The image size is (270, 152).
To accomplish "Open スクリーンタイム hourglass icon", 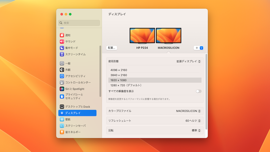I will pos(62,54).
